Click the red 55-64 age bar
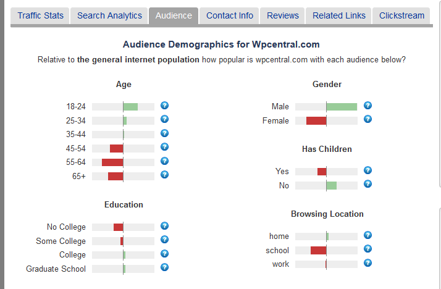 pyautogui.click(x=112, y=162)
